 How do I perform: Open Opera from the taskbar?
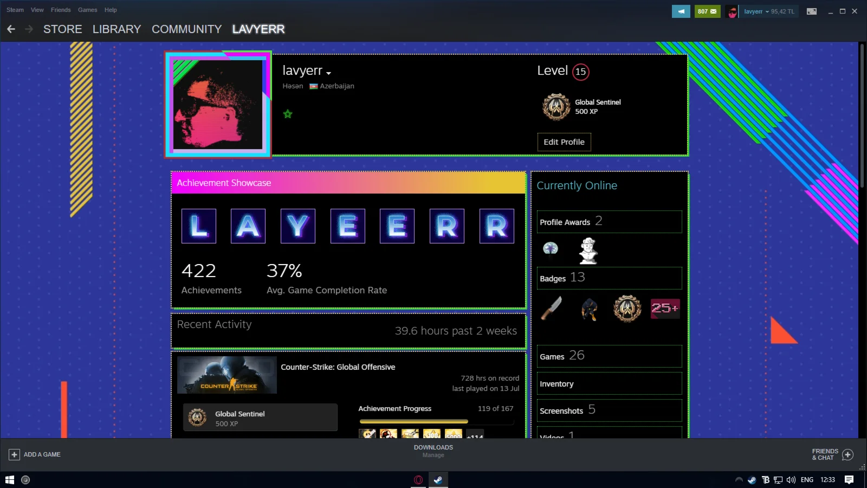[x=418, y=480]
